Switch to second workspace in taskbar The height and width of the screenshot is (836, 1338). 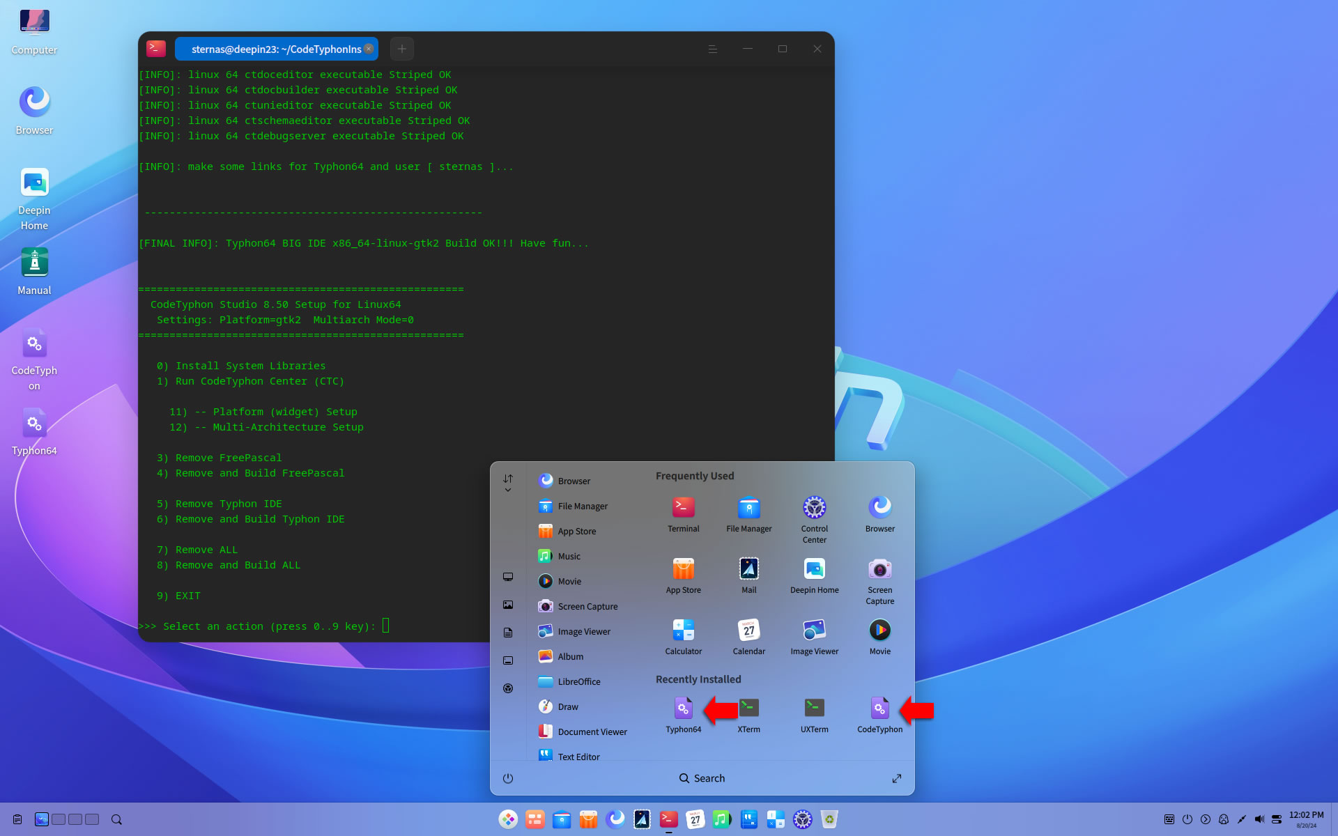pos(59,819)
